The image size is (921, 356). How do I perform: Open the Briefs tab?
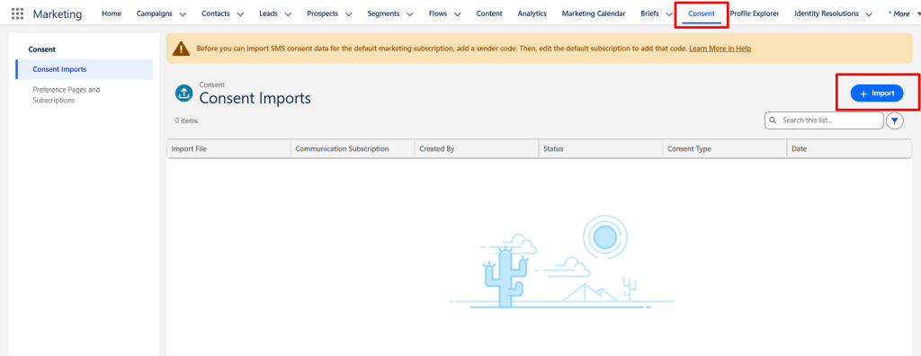click(649, 13)
